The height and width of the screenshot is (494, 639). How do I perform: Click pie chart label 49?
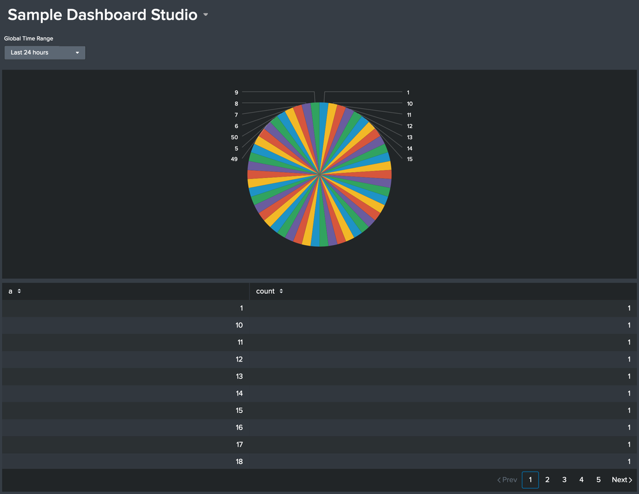234,159
